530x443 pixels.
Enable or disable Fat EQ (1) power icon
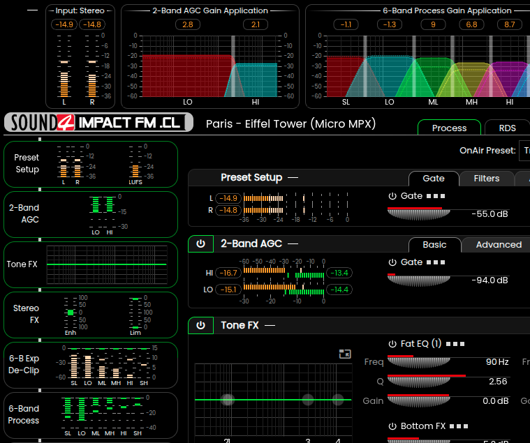point(392,344)
